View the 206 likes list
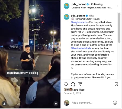The height and width of the screenshot is (109, 122). 79,90
